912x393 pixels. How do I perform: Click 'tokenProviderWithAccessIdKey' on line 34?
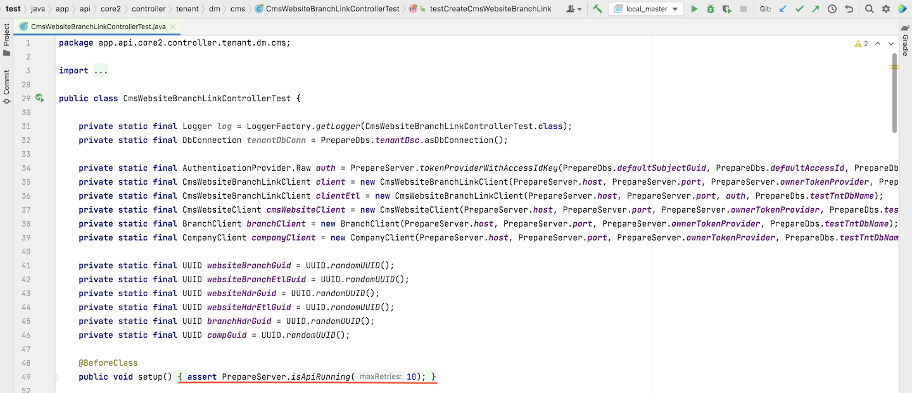(489, 168)
